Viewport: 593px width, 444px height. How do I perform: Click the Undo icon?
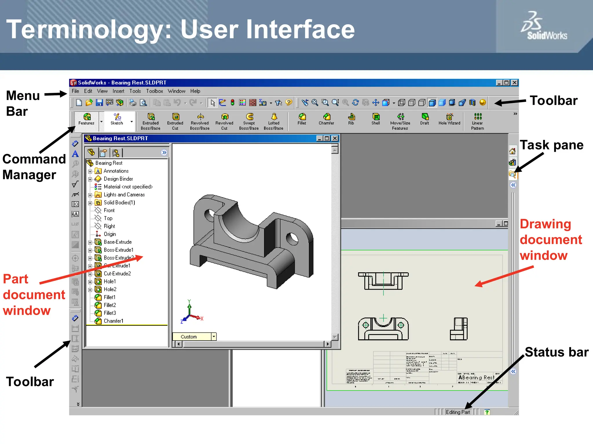pyautogui.click(x=177, y=103)
